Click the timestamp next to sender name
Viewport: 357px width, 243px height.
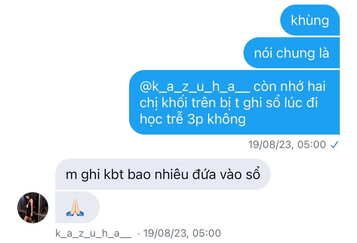182,233
